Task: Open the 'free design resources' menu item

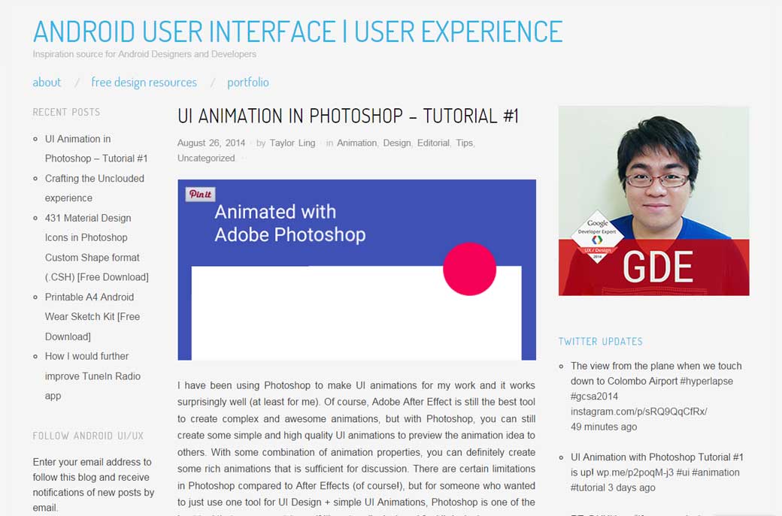Action: (x=144, y=82)
